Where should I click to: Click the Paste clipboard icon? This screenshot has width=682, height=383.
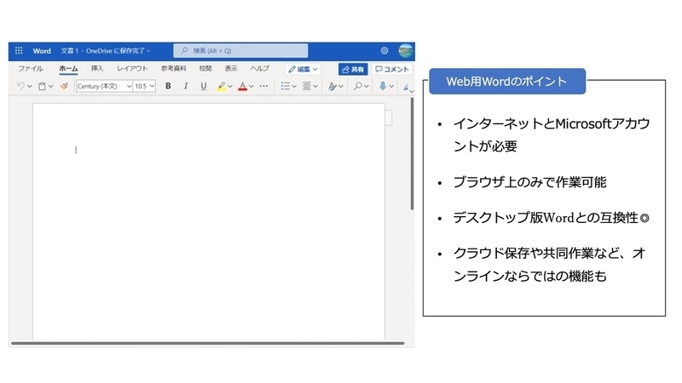coord(42,86)
